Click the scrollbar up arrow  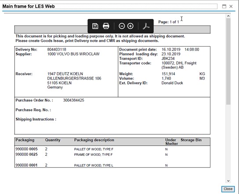point(228,16)
